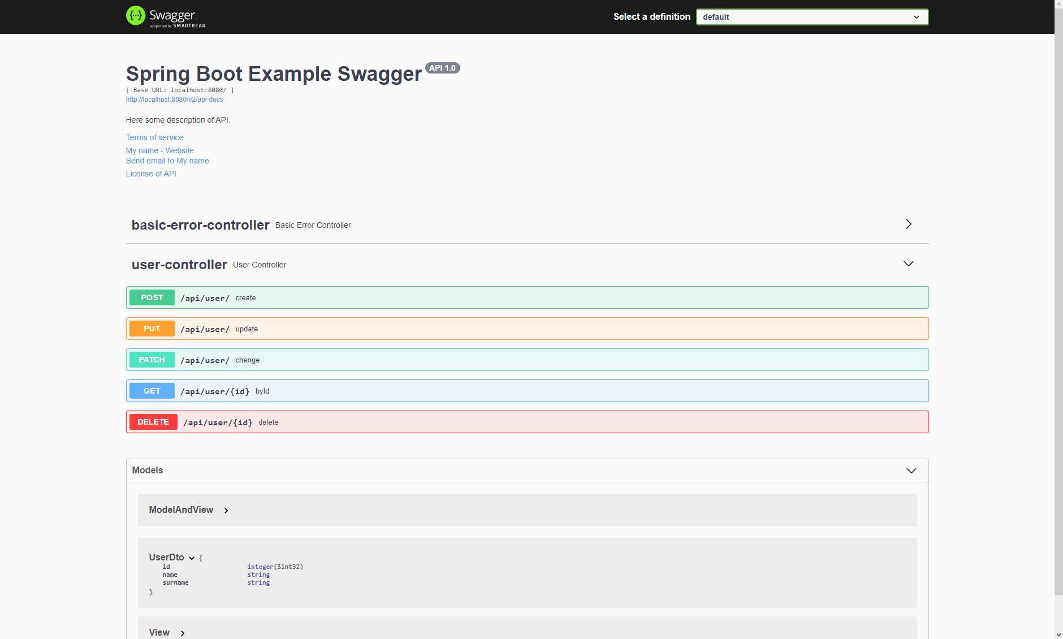Click the teal PATCH method badge
Screen dimensions: 1063x639
pos(151,359)
